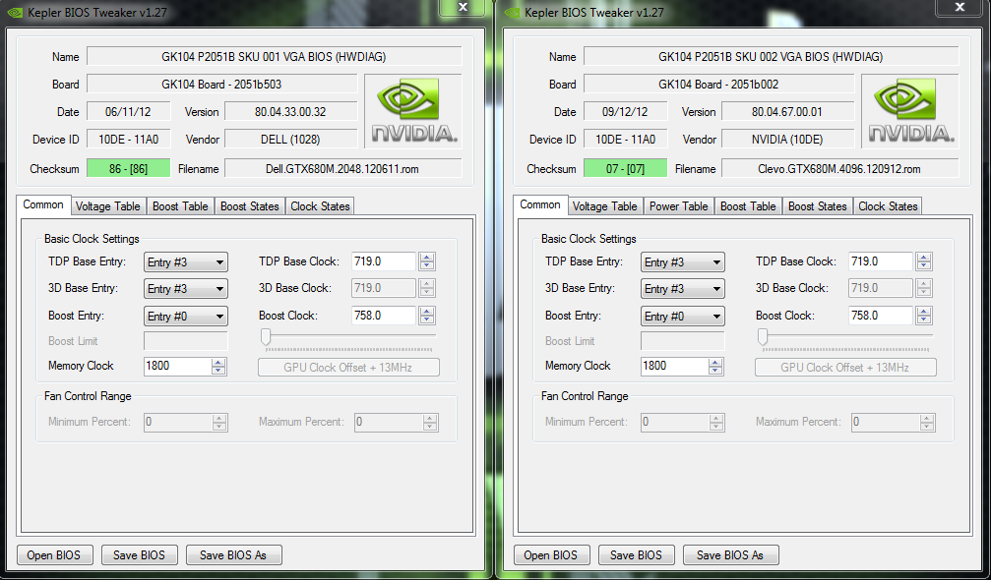This screenshot has width=991, height=580.
Task: Click the boost clock slider thumb in left window
Action: pos(266,337)
